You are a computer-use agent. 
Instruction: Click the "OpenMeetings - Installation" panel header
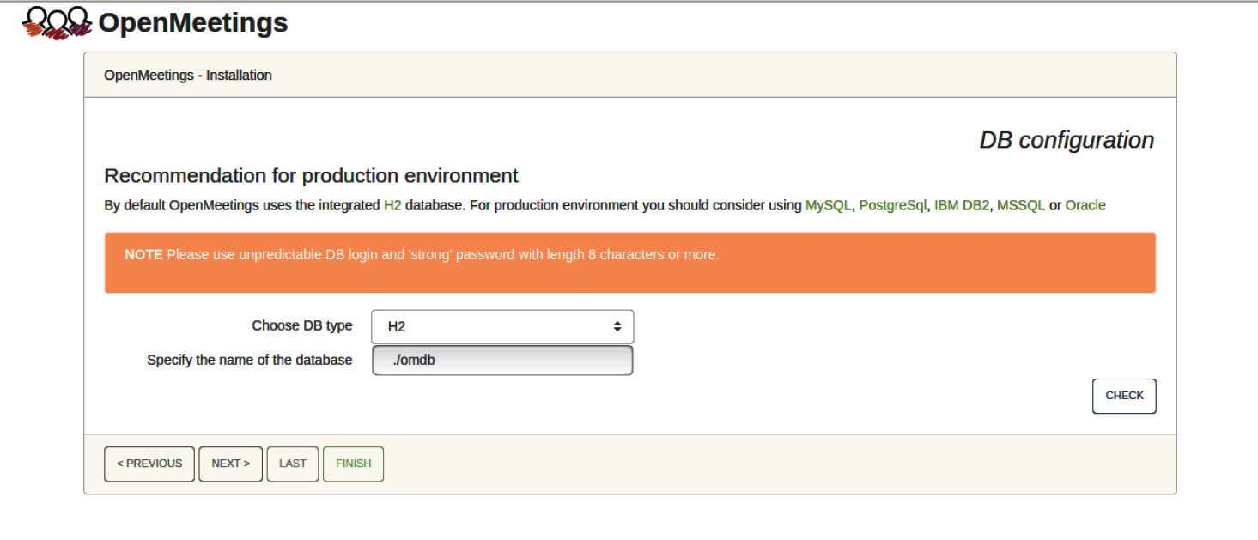coord(188,76)
